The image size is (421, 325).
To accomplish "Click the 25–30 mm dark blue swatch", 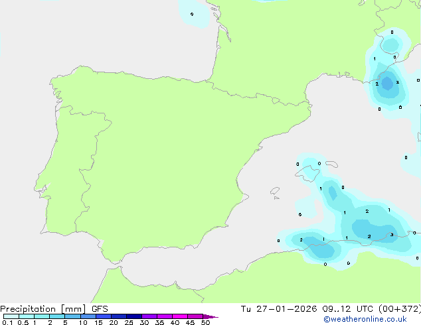I will tap(134, 316).
